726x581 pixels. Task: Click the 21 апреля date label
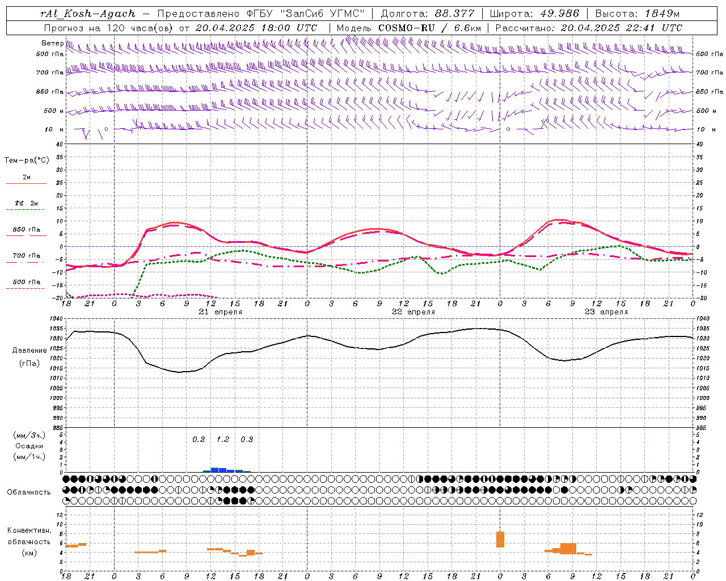click(220, 312)
